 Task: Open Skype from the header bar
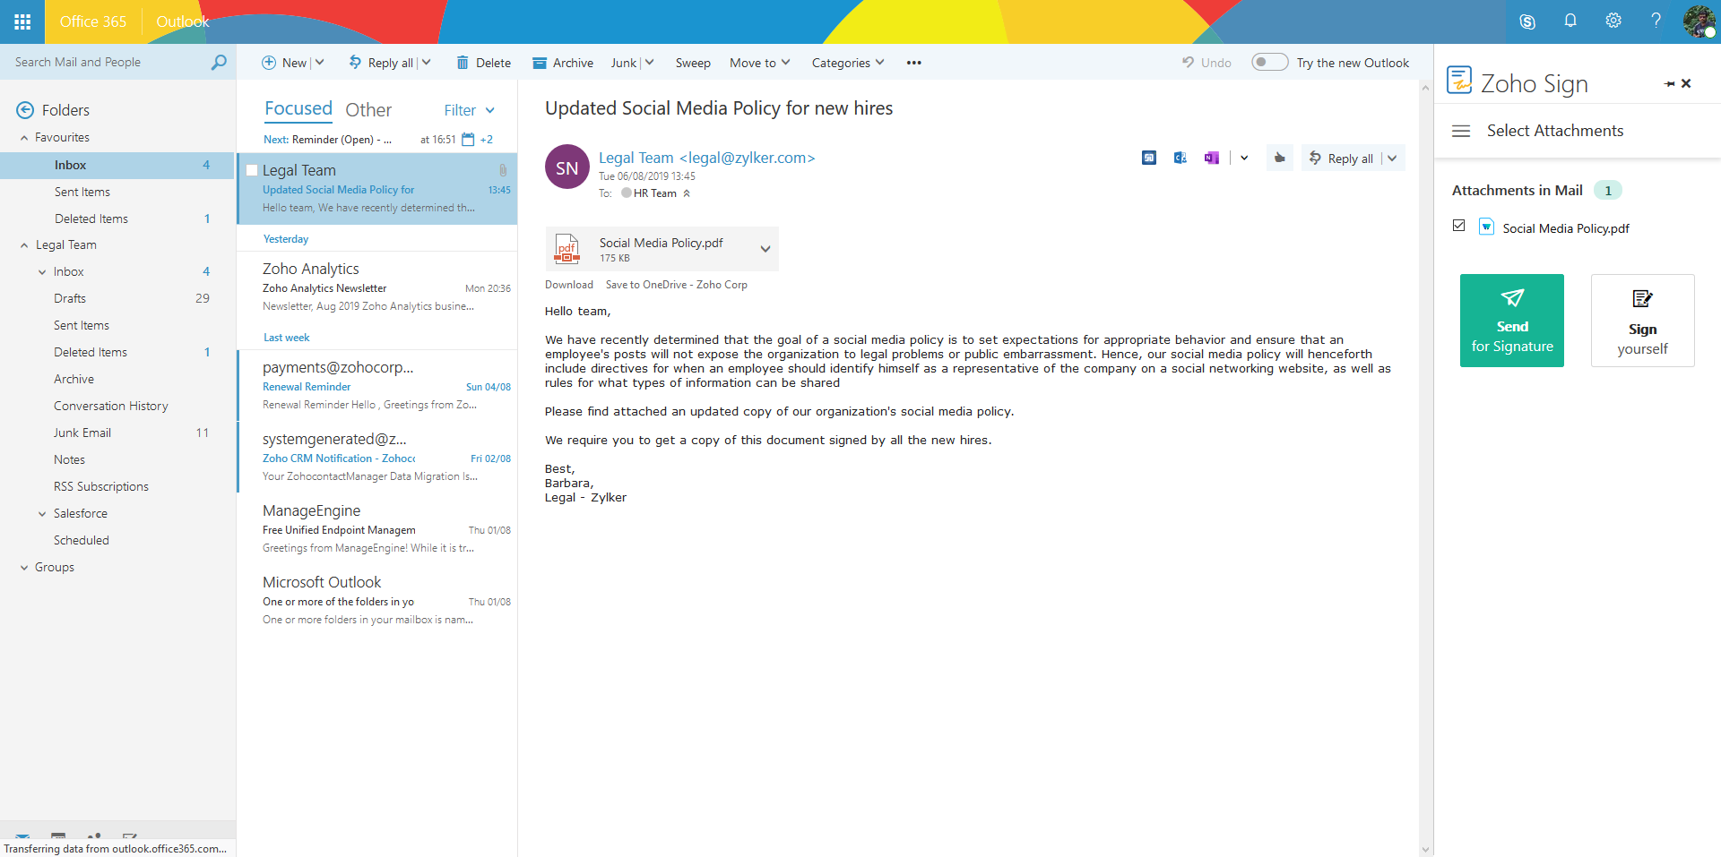[1527, 21]
